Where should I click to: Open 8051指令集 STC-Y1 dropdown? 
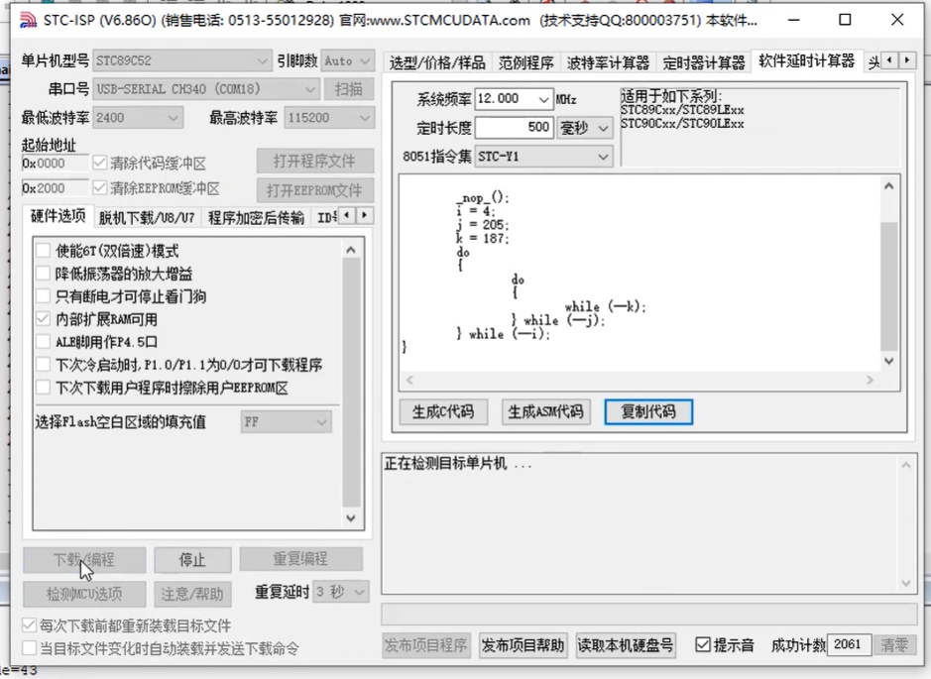pos(544,157)
